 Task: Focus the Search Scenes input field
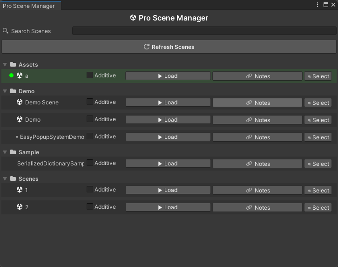204,31
